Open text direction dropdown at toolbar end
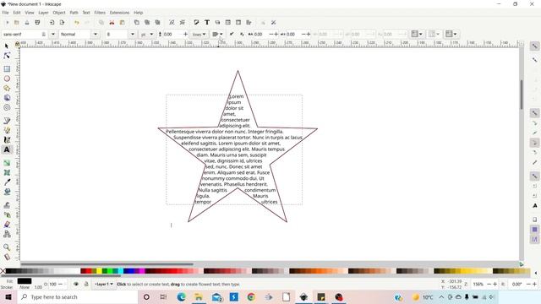Screen dimensions: 541x304 pyautogui.click(x=451, y=34)
